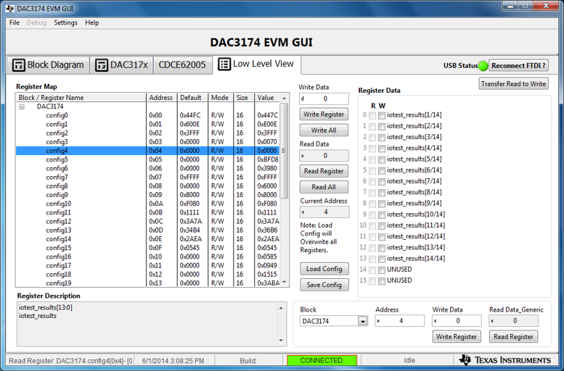The height and width of the screenshot is (371, 564).
Task: Click Register Map scrollbar up arrow
Action: coord(284,98)
